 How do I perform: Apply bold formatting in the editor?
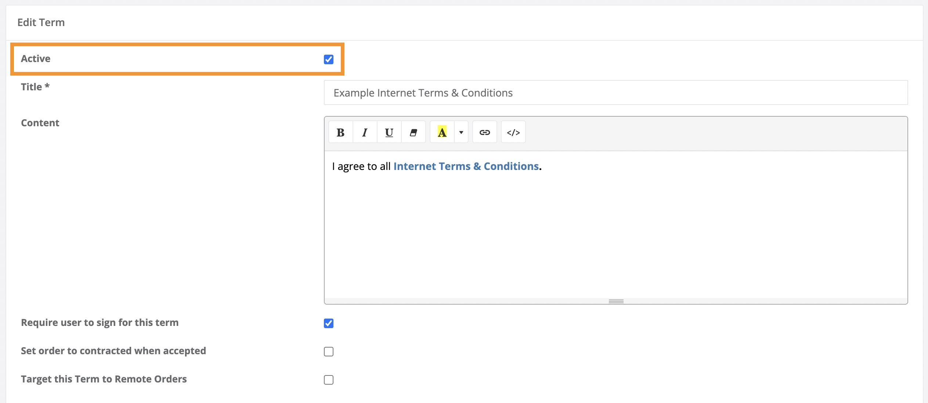pos(340,132)
